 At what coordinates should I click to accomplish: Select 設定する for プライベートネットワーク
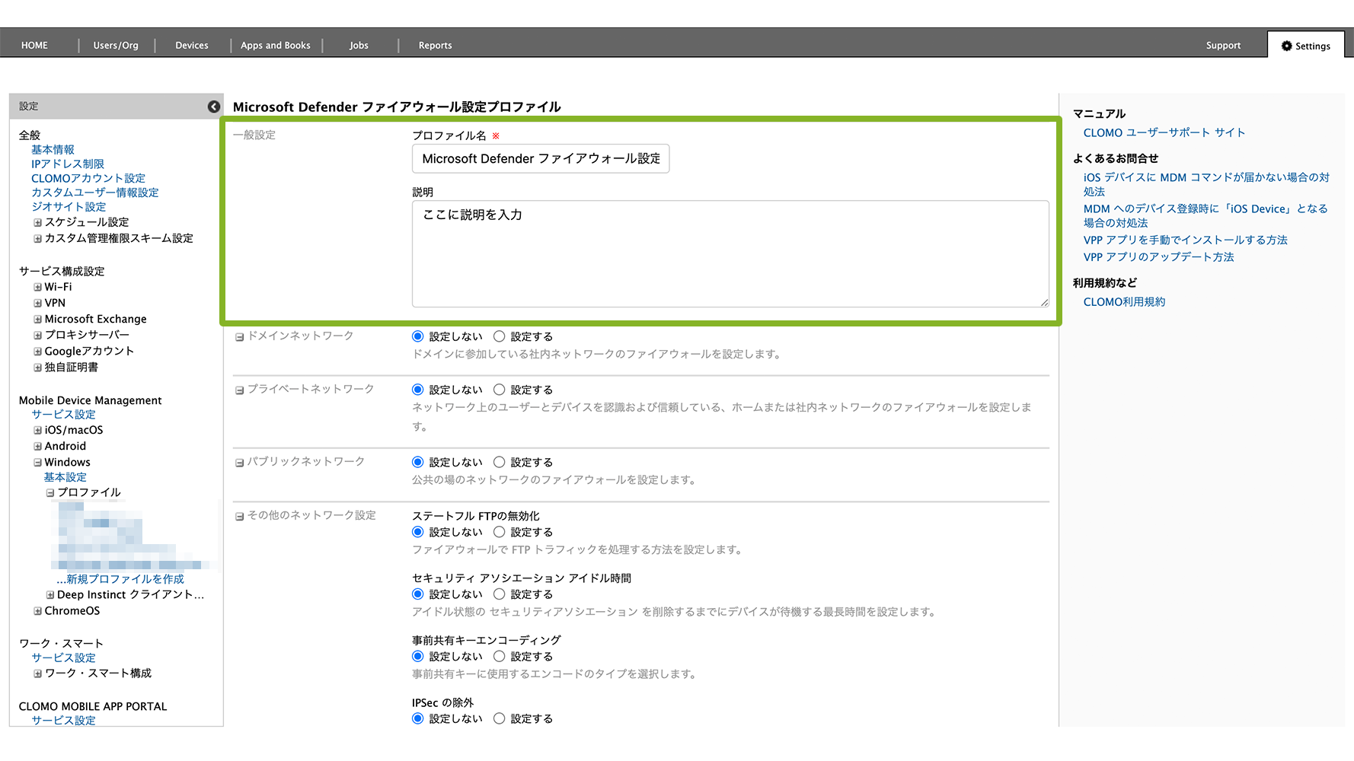point(500,390)
